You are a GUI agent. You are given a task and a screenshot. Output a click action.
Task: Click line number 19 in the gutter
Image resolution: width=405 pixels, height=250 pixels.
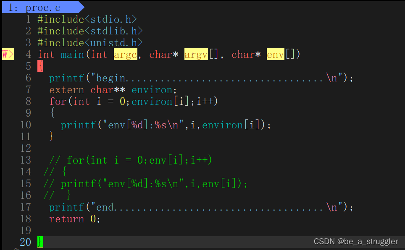(26, 230)
